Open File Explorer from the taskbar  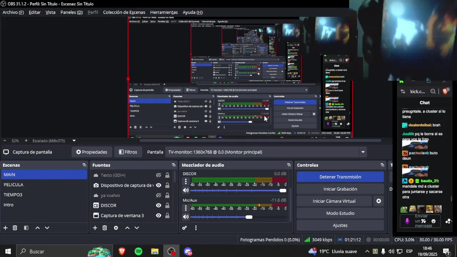(x=155, y=251)
